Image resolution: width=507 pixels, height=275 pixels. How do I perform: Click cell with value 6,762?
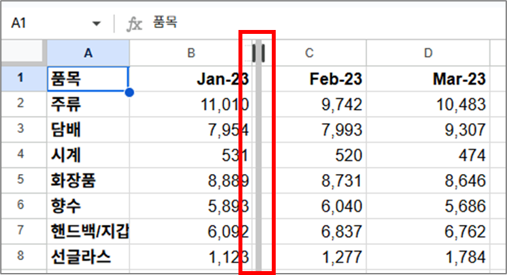[x=428, y=231]
